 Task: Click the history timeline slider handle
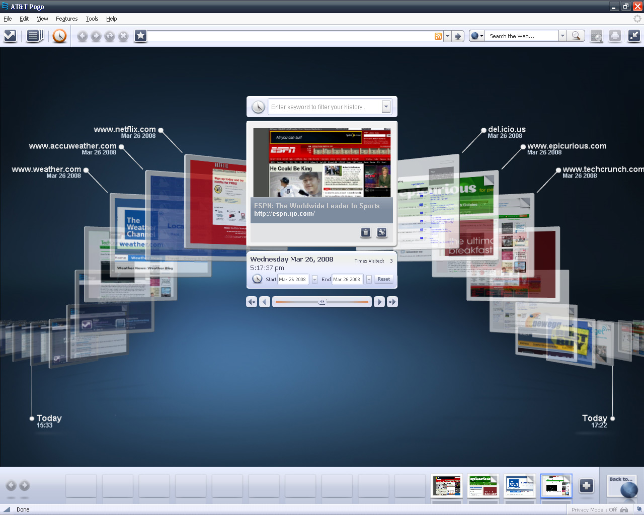pyautogui.click(x=322, y=302)
